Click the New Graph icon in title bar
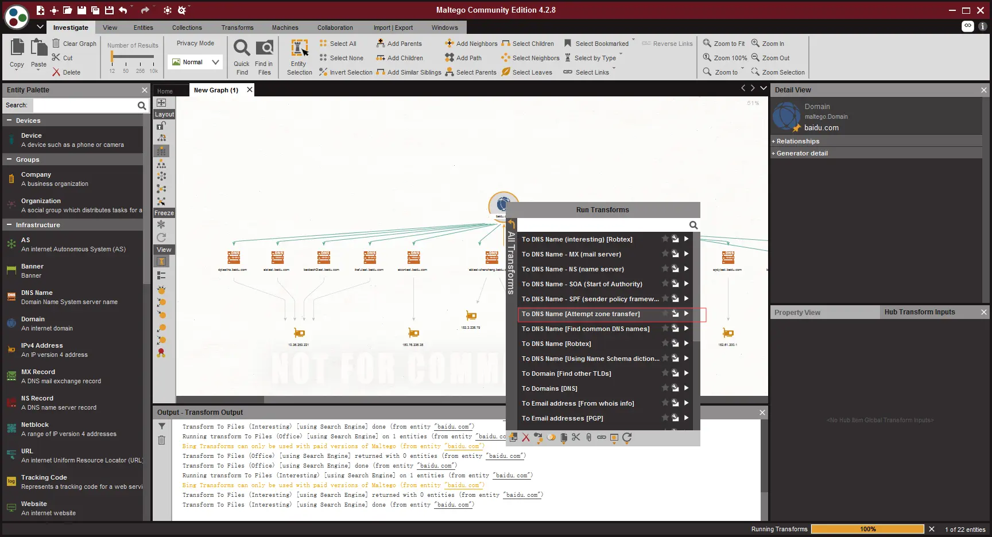992x537 pixels. pyautogui.click(x=40, y=10)
